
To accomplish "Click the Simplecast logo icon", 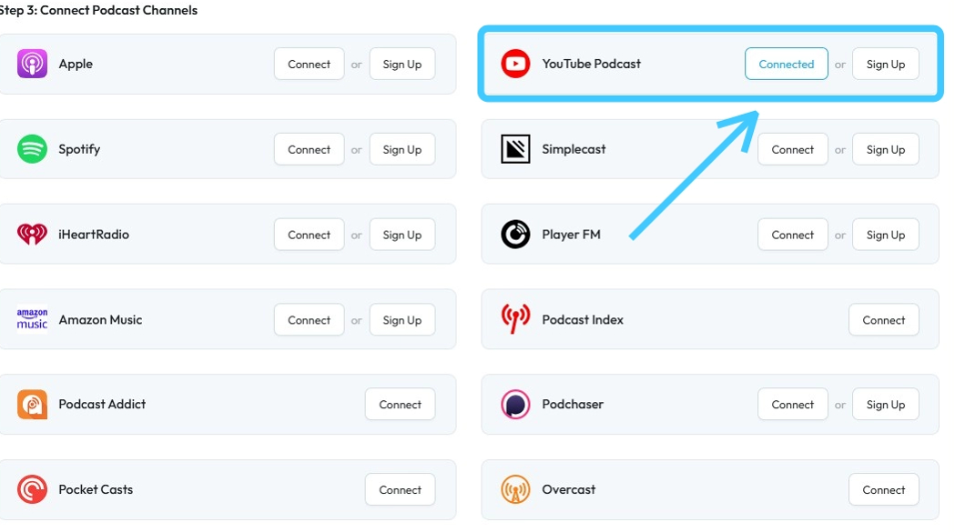I will [x=515, y=149].
